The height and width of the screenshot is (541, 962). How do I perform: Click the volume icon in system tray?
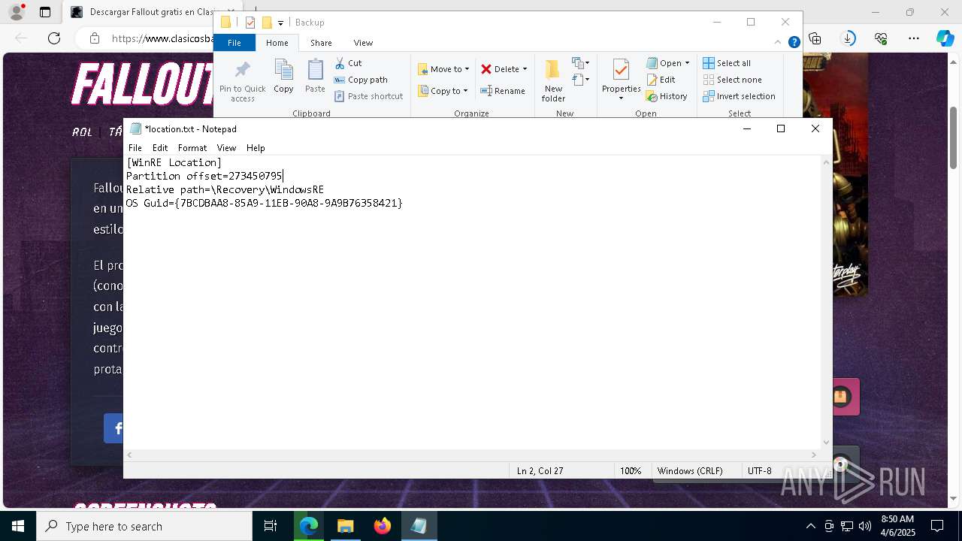[865, 526]
